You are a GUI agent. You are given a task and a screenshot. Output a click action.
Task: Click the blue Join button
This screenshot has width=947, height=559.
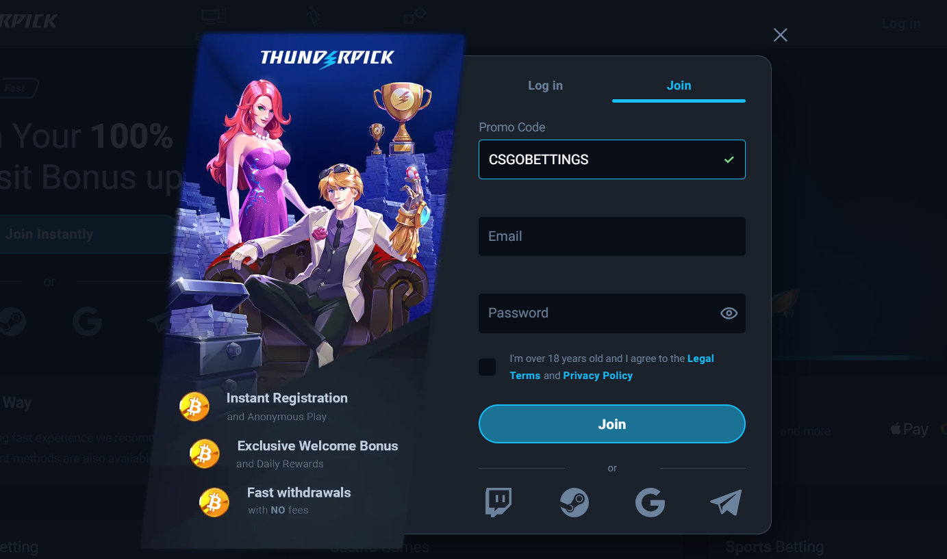click(612, 424)
